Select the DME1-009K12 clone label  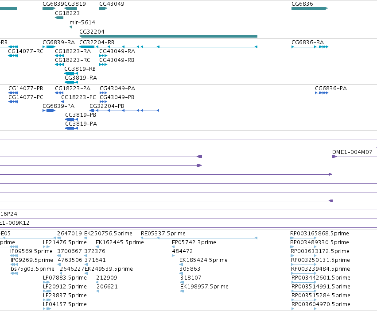click(x=15, y=223)
